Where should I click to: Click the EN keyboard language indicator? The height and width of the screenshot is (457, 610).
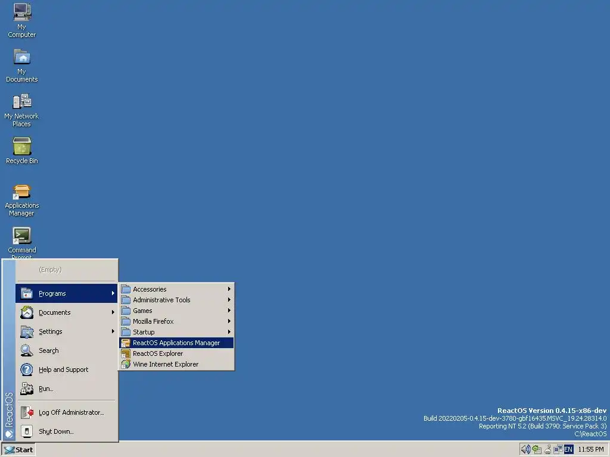click(x=568, y=449)
